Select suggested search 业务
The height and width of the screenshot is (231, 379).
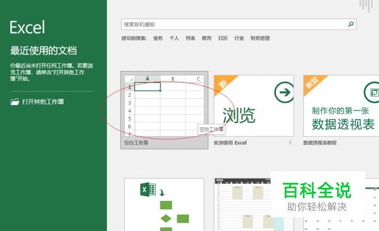point(158,38)
